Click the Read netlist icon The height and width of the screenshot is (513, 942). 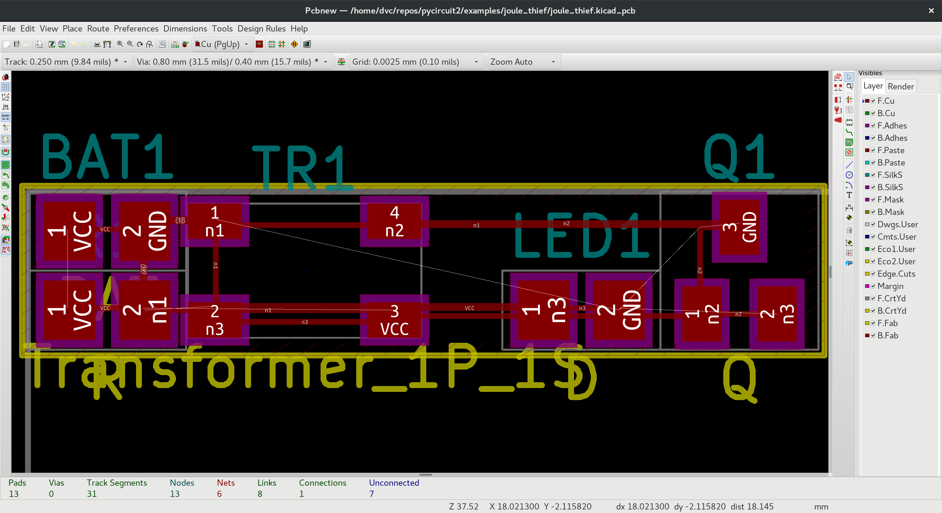pos(175,44)
